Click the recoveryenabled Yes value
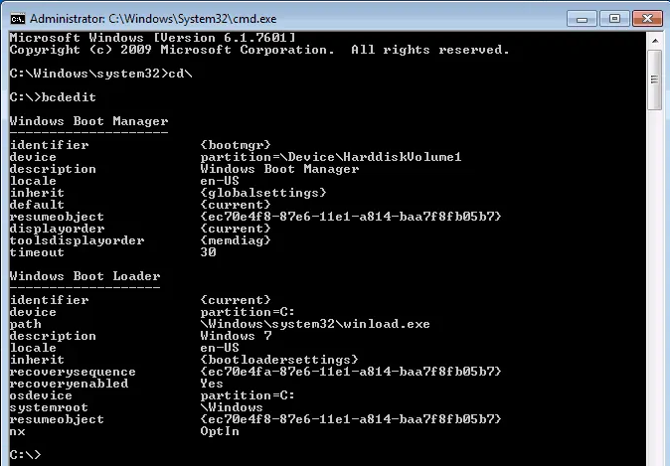The height and width of the screenshot is (466, 670). pyautogui.click(x=211, y=384)
